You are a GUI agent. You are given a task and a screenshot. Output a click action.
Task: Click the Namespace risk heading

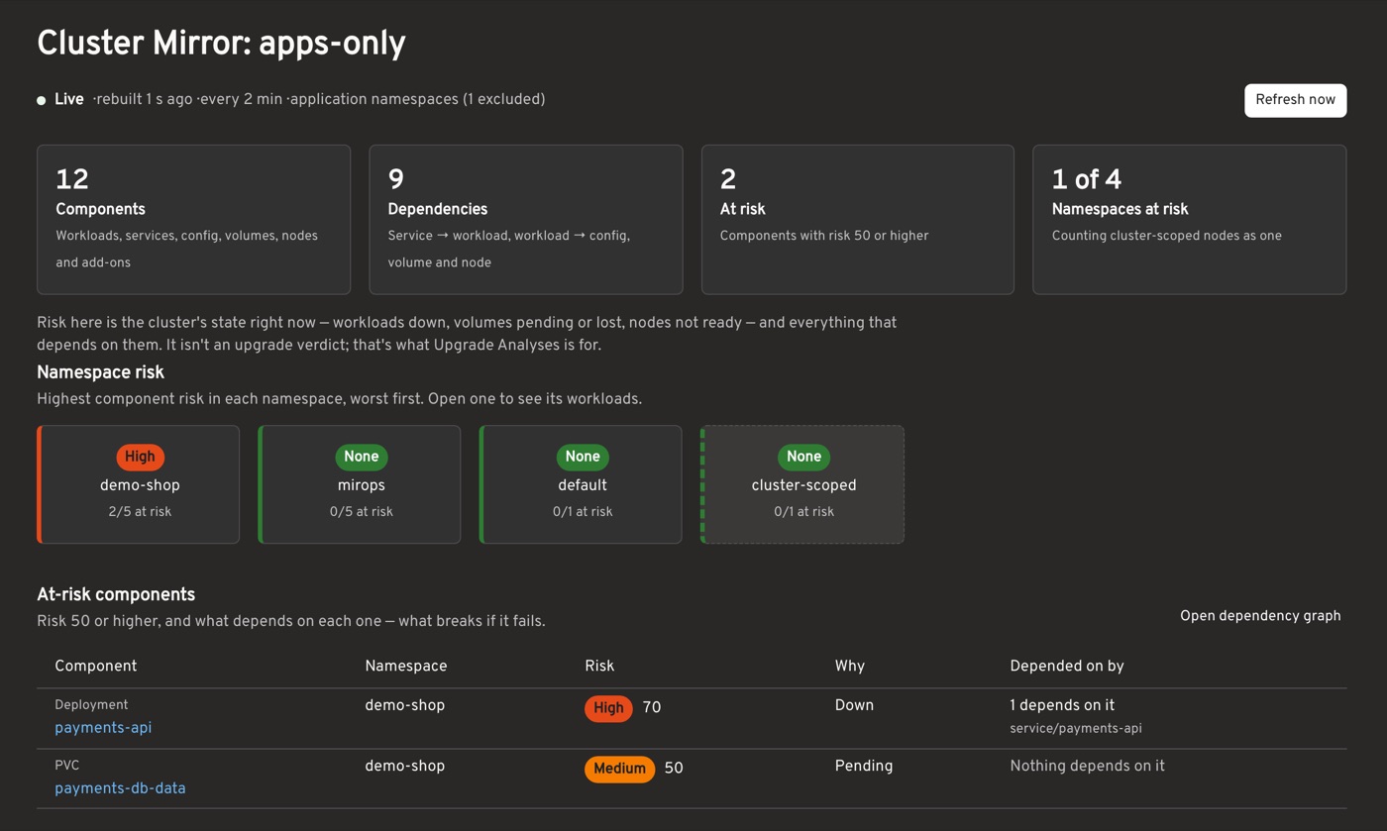coord(100,372)
